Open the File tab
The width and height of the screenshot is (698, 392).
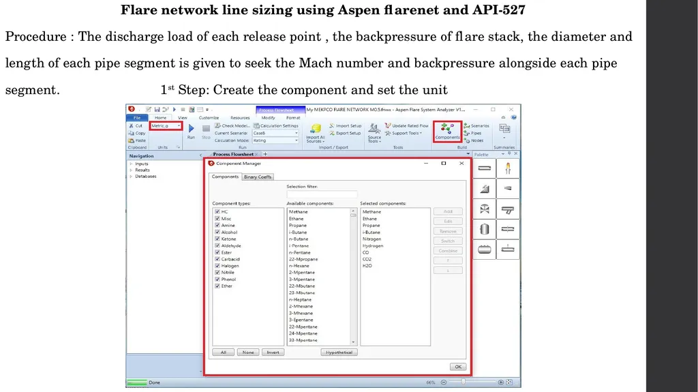click(137, 117)
